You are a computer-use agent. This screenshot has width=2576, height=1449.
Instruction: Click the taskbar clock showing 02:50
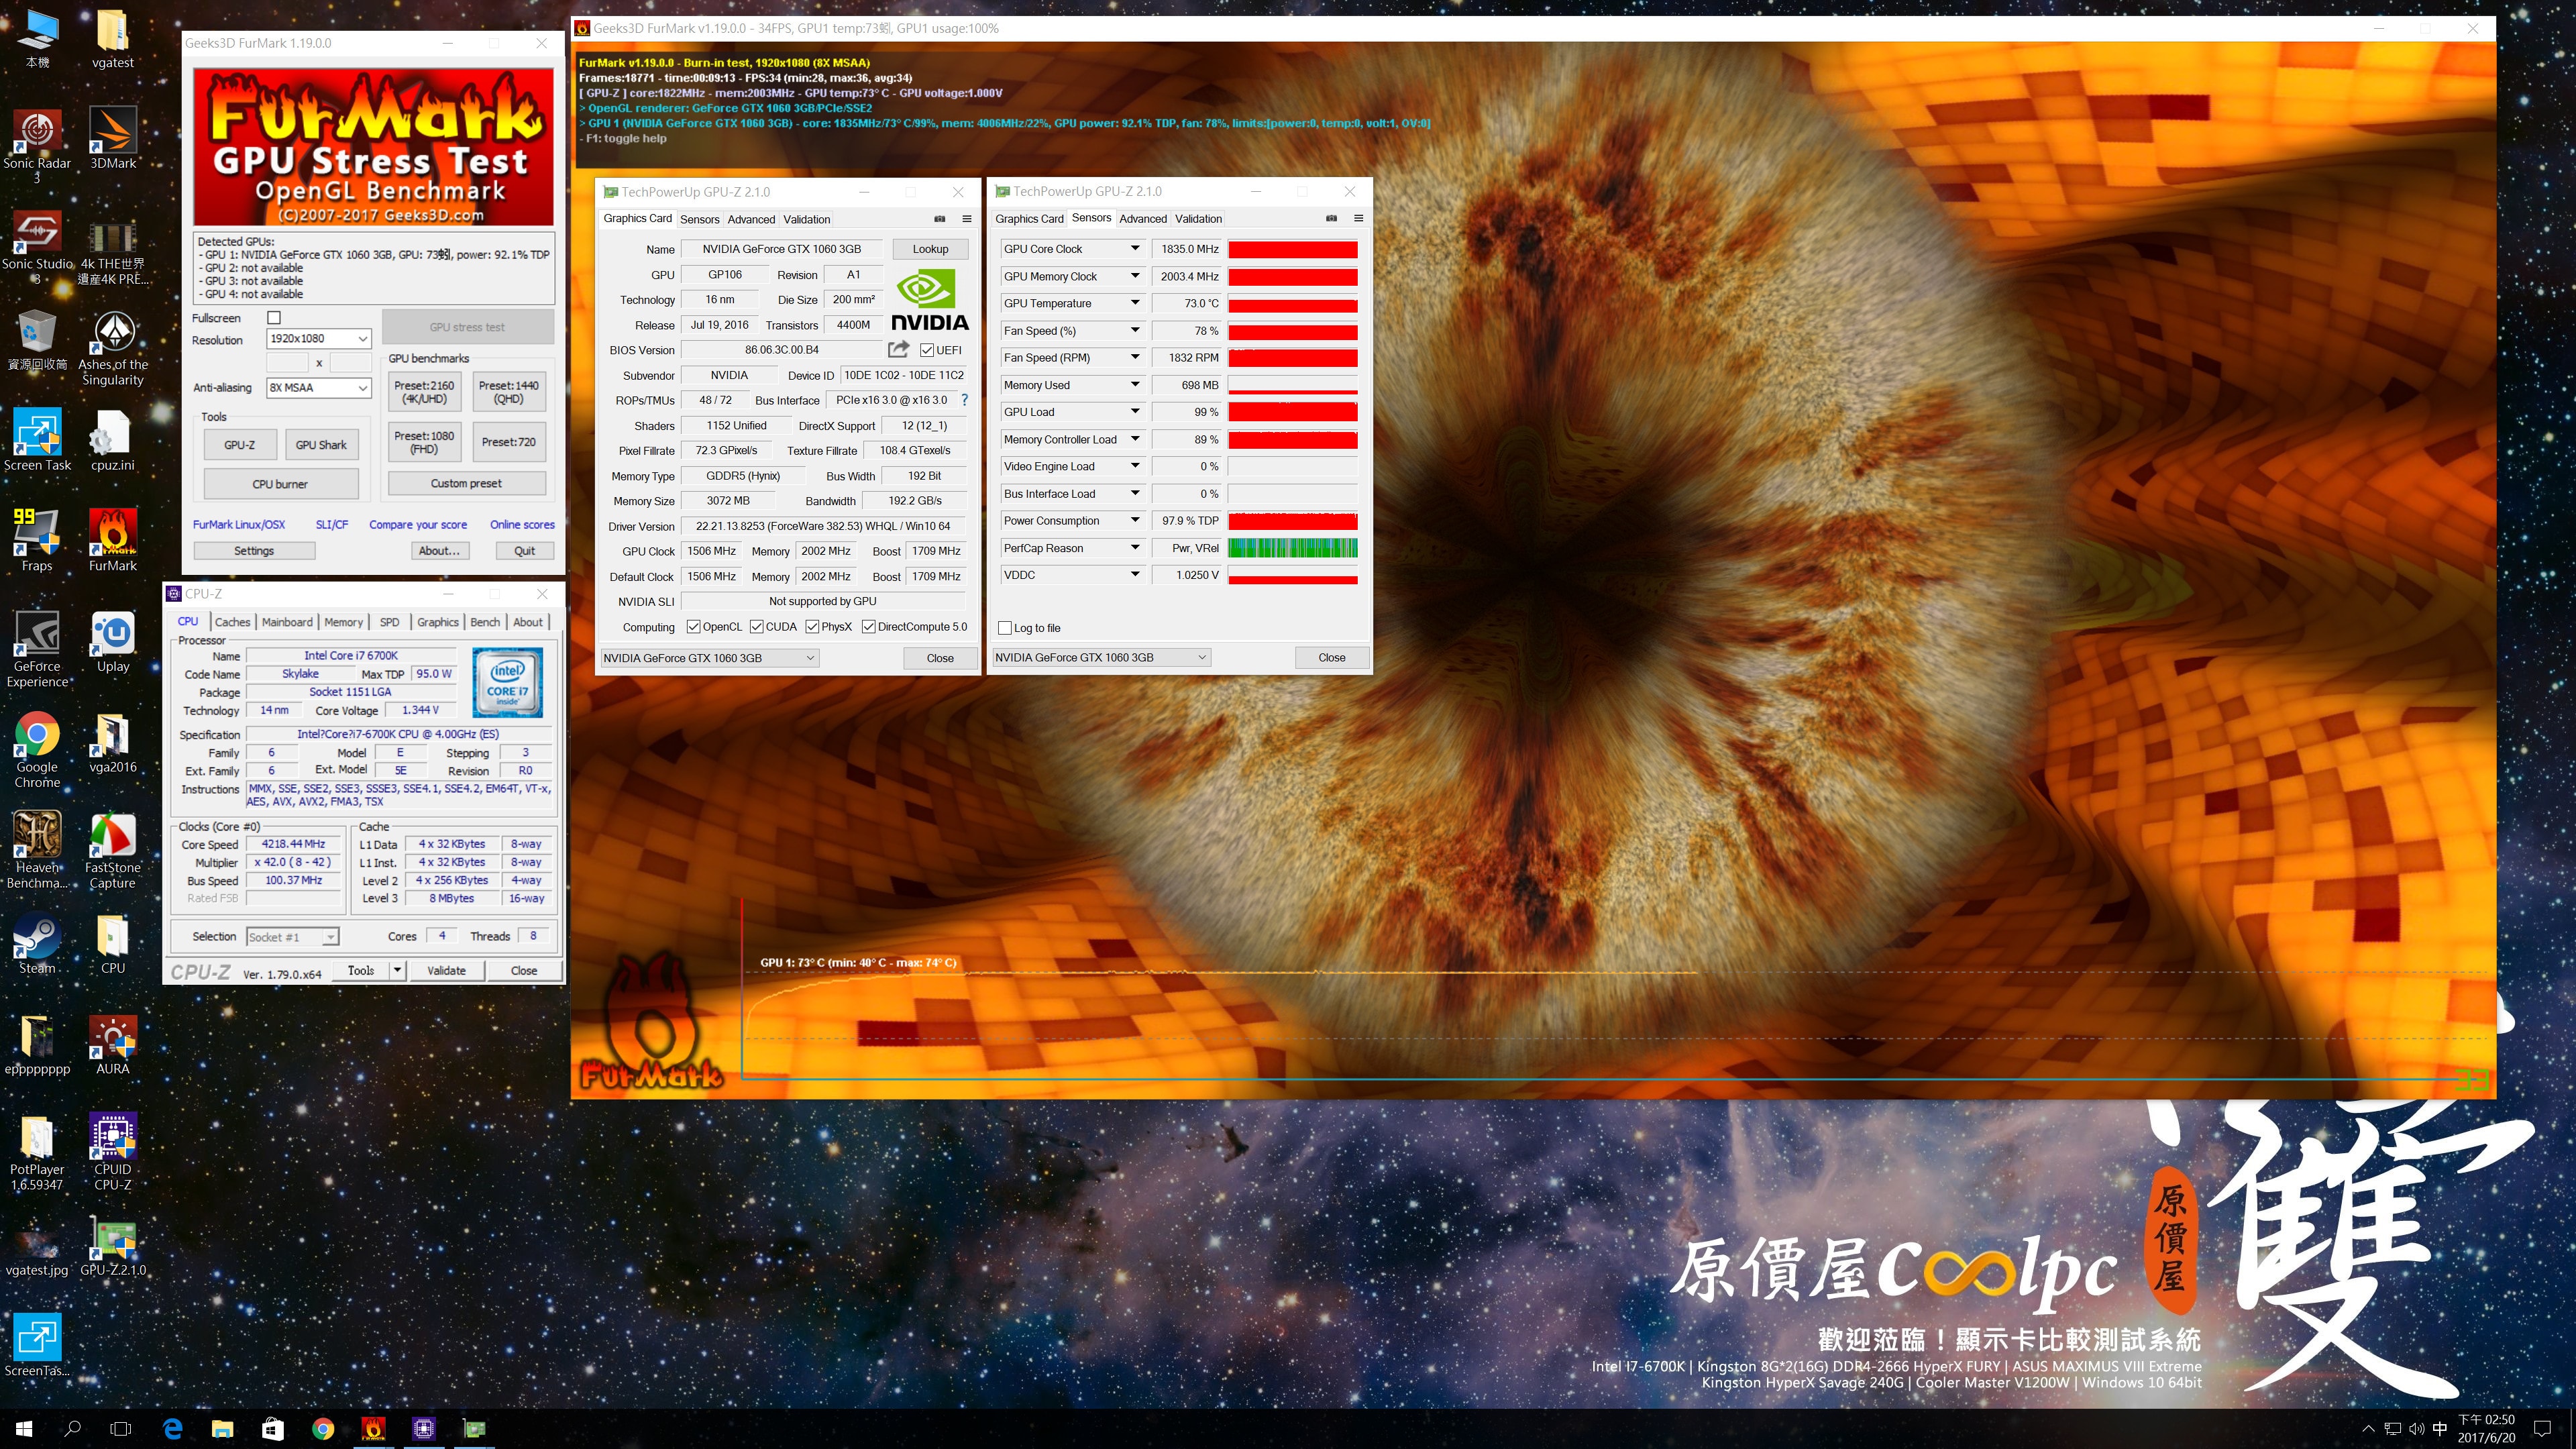click(x=2486, y=1429)
